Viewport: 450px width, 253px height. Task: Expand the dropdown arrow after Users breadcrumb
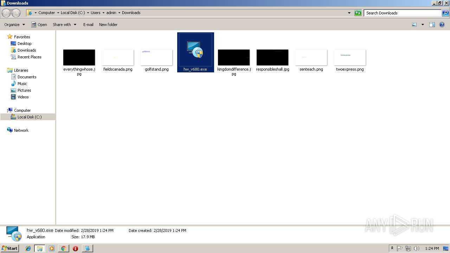[103, 13]
